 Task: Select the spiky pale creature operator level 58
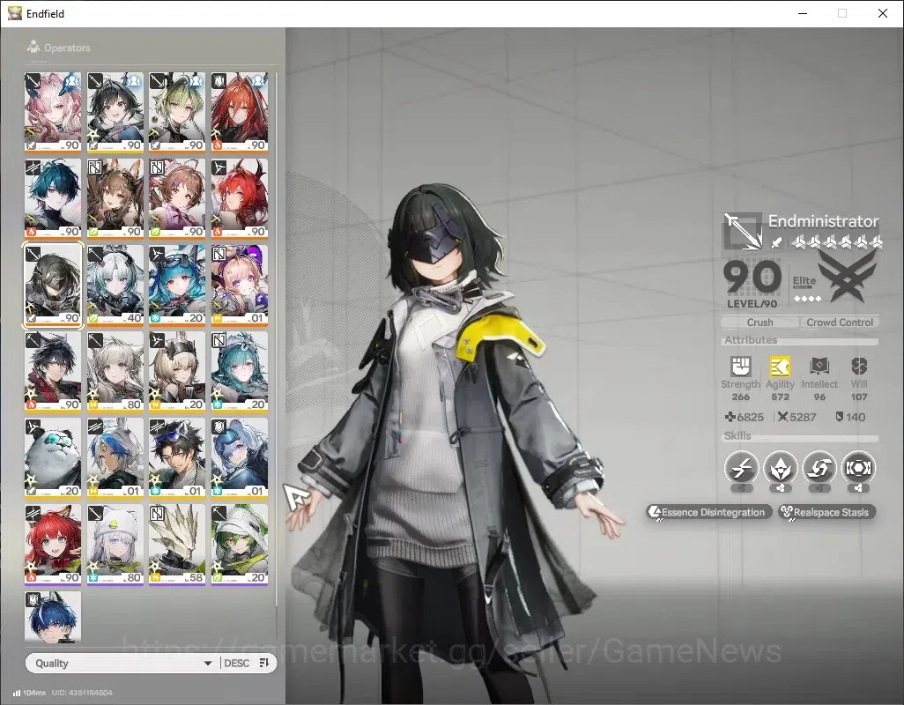coord(177,545)
